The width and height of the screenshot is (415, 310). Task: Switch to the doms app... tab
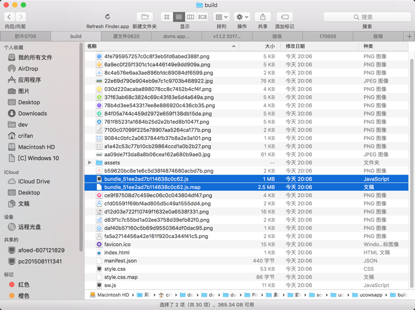[x=176, y=36]
